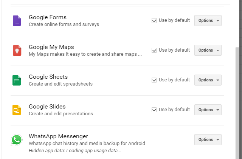This screenshot has height=159, width=242.
Task: Disable Use by default for Google Sheets
Action: pyautogui.click(x=154, y=80)
